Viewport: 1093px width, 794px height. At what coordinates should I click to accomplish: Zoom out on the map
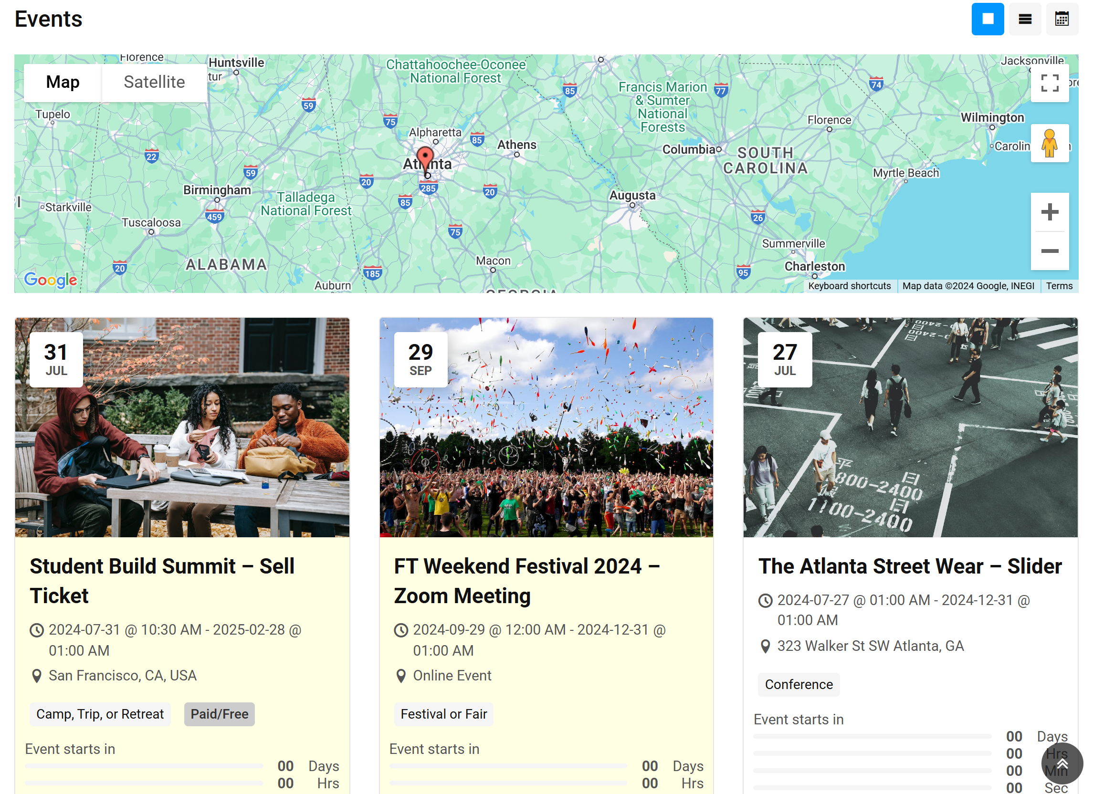(1049, 251)
